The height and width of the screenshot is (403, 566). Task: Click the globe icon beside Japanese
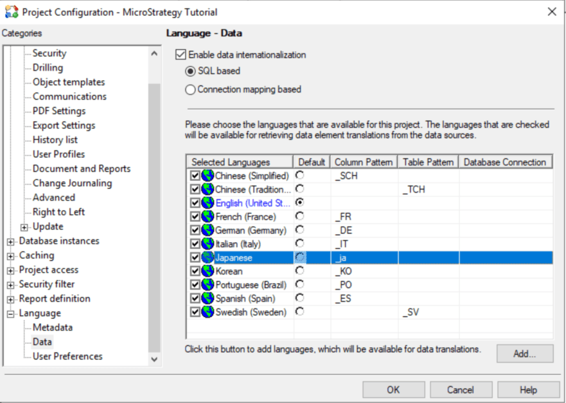click(208, 257)
